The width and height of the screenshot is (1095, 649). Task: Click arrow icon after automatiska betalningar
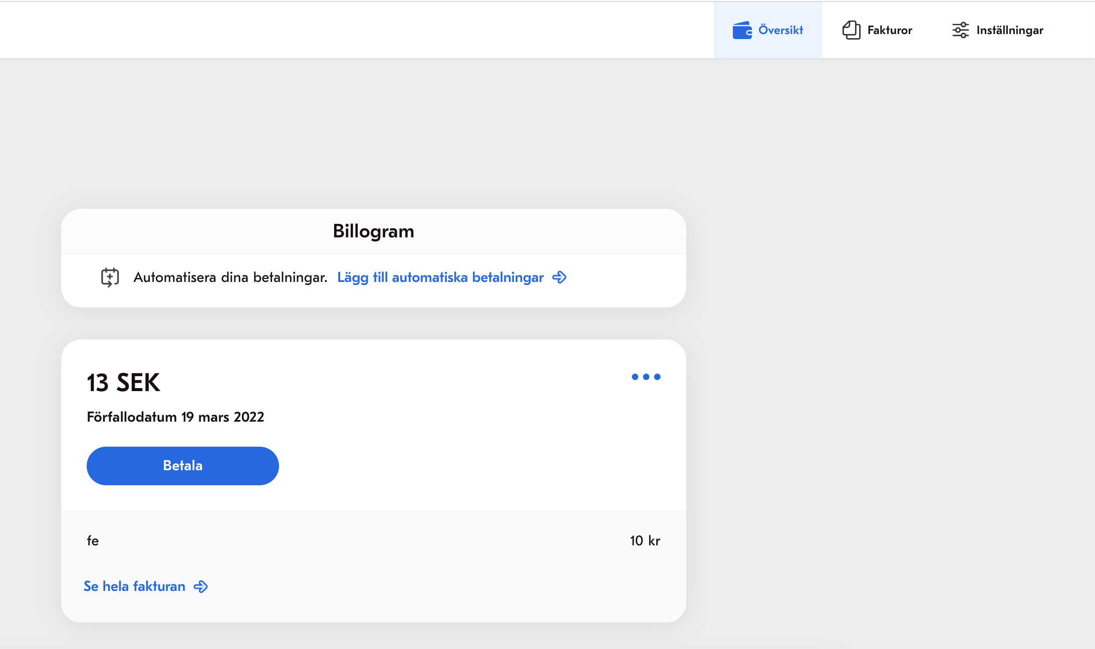559,277
